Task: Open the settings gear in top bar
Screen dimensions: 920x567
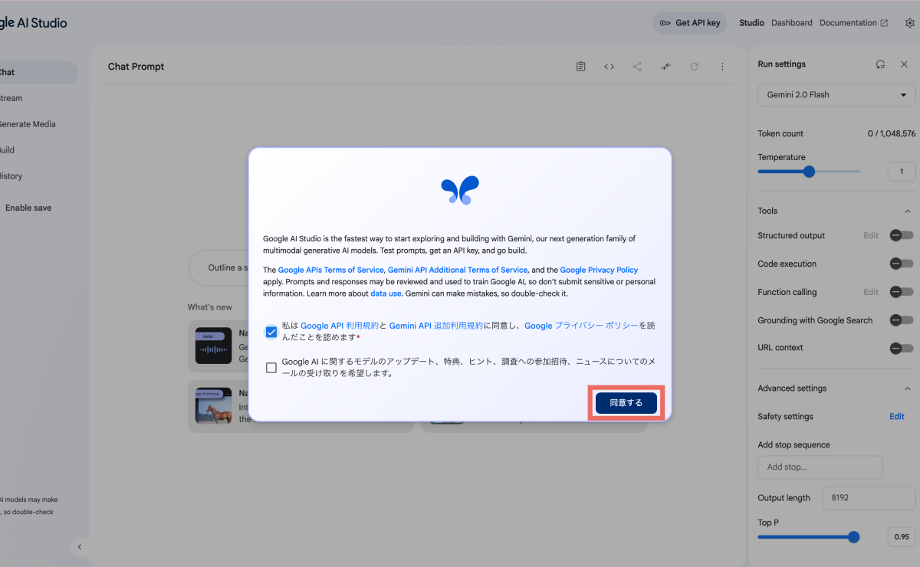Action: point(910,23)
